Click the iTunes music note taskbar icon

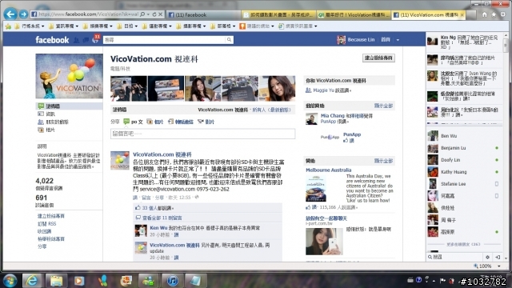click(173, 281)
